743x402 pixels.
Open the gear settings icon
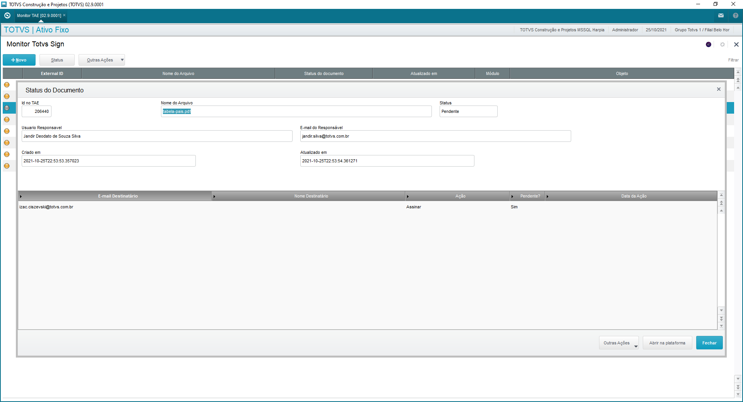pyautogui.click(x=722, y=44)
